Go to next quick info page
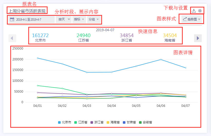This screenshot has width=211, height=136. pos(198,38)
